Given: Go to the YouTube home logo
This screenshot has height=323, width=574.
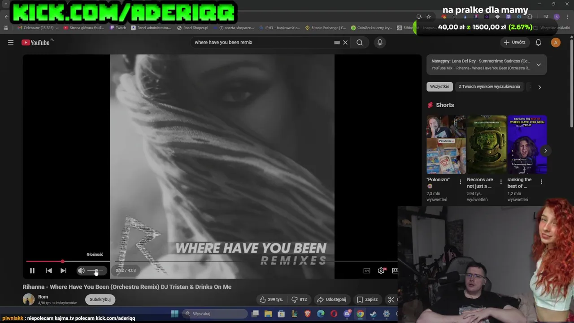Looking at the screenshot, I should point(36,43).
